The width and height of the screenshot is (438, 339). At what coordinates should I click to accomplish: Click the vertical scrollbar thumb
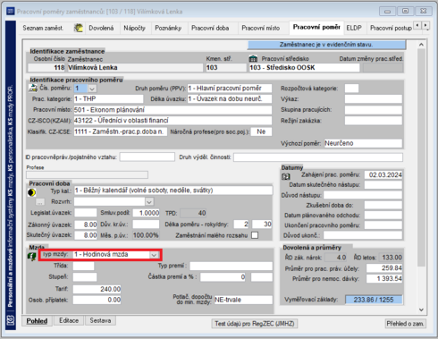[x=421, y=158]
